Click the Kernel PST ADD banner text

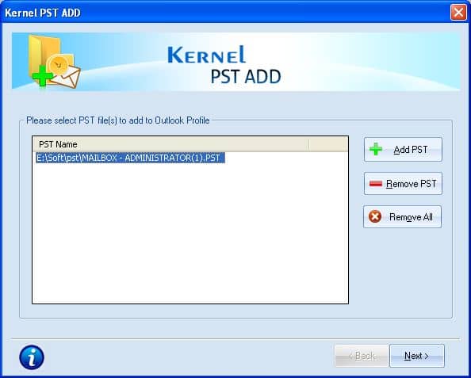[224, 65]
